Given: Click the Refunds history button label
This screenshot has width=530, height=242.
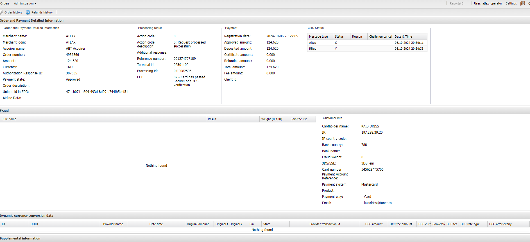Looking at the screenshot, I should [x=42, y=12].
